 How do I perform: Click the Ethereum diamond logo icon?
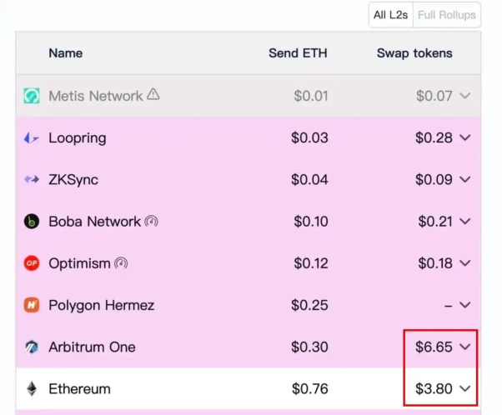32,389
